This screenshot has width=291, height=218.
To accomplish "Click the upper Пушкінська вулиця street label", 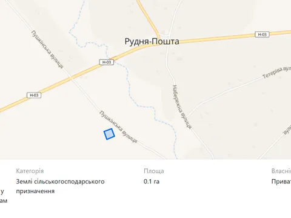I will click(x=47, y=49).
